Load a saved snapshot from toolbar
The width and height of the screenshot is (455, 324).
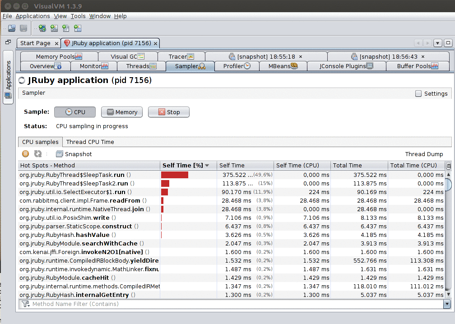[x=11, y=28]
